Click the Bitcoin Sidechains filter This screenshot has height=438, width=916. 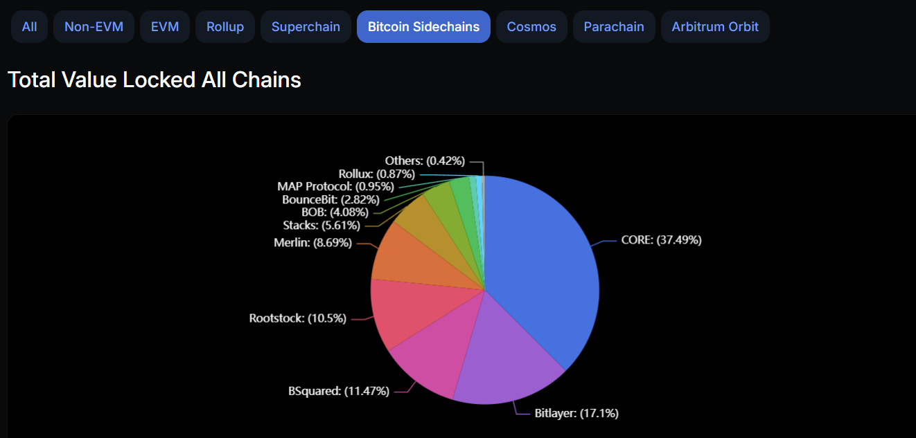click(423, 26)
